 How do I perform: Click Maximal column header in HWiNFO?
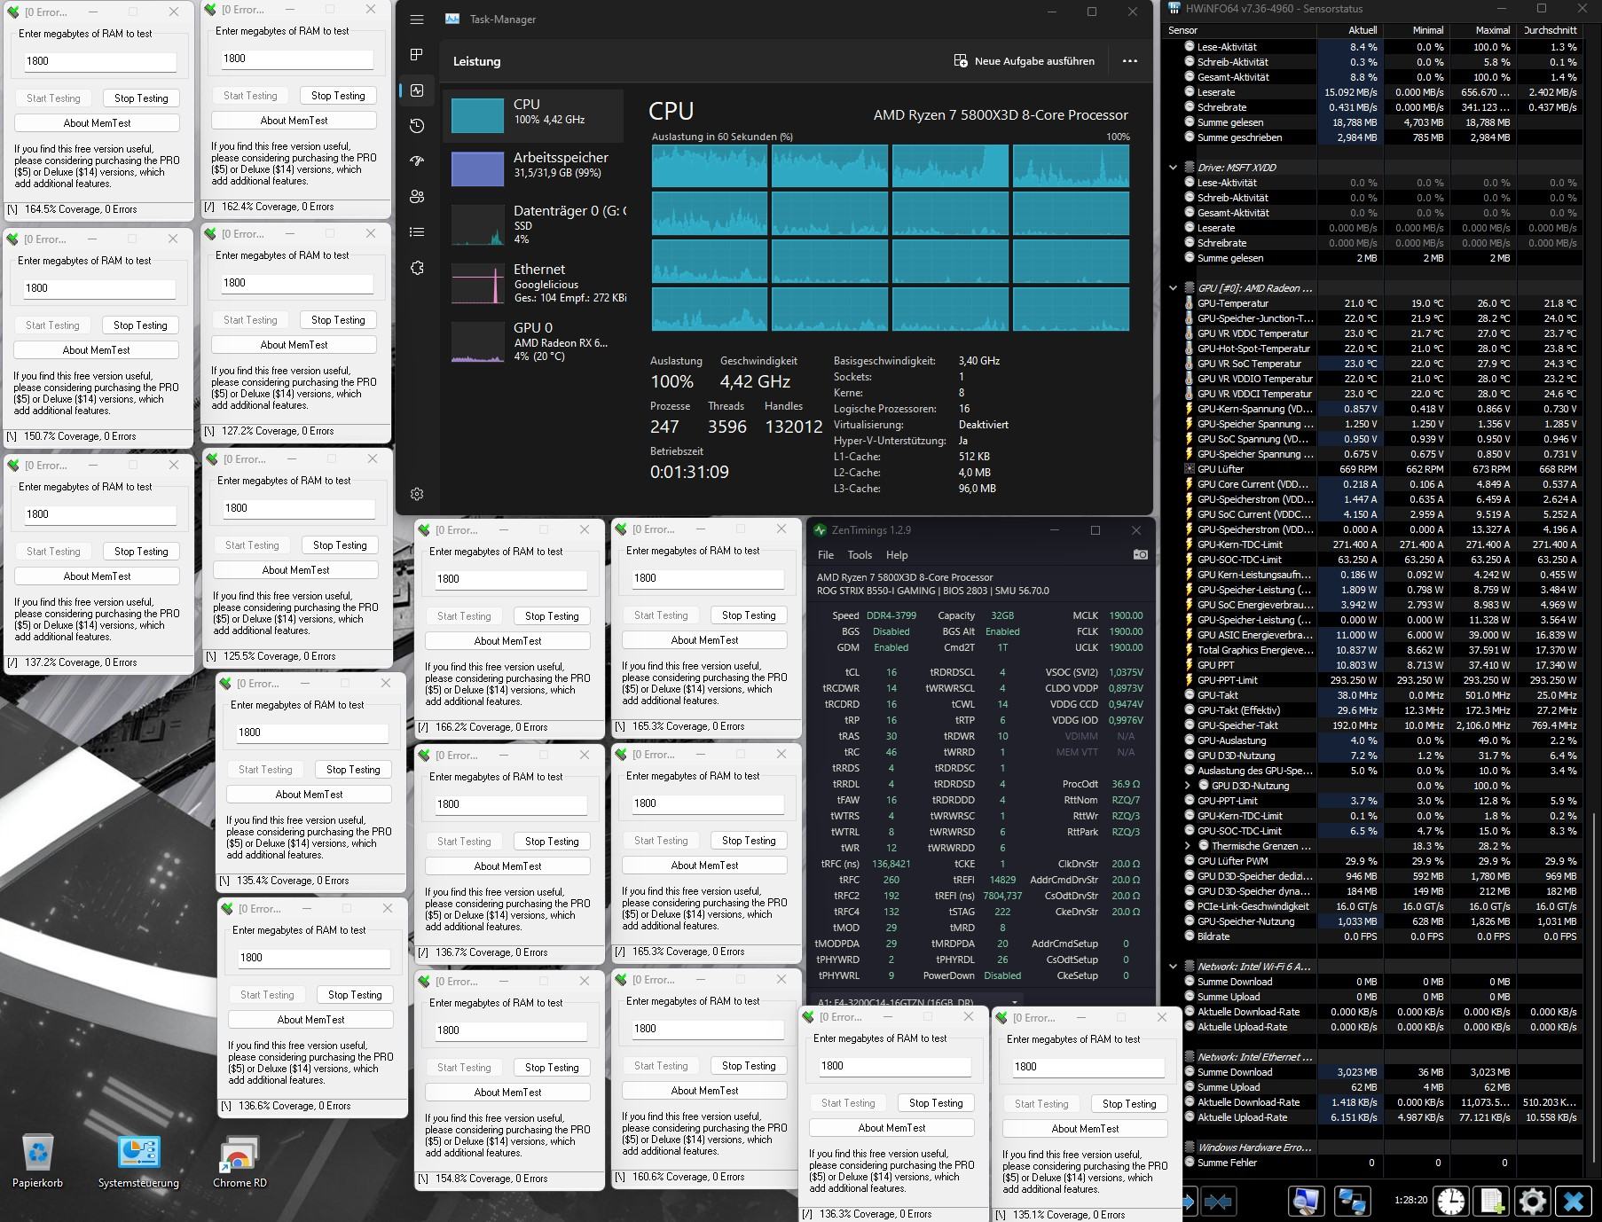pyautogui.click(x=1482, y=30)
